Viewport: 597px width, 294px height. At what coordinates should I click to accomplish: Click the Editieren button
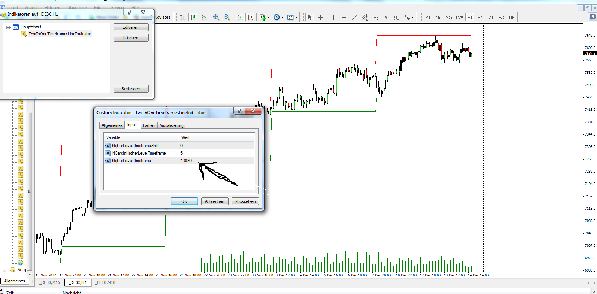(x=131, y=27)
